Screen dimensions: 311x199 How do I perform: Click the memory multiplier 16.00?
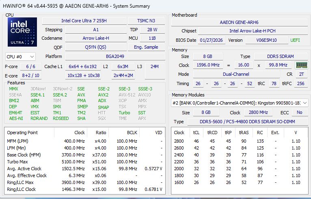[x=244, y=65]
